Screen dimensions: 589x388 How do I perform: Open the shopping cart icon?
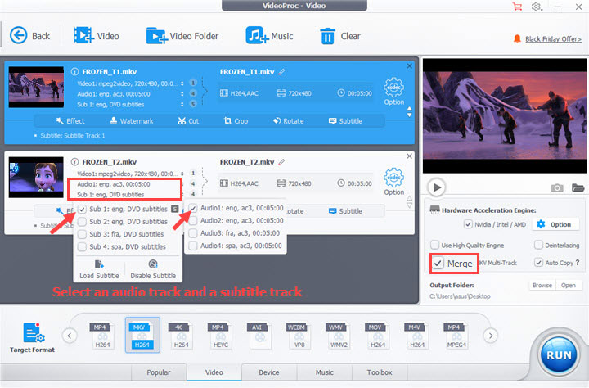[517, 7]
